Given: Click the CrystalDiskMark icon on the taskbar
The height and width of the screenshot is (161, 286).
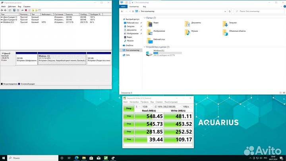Looking at the screenshot, I should [x=106, y=158].
